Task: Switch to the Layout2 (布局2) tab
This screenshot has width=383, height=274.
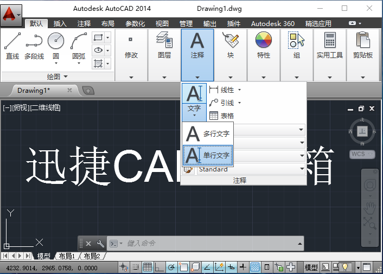Action: point(92,256)
